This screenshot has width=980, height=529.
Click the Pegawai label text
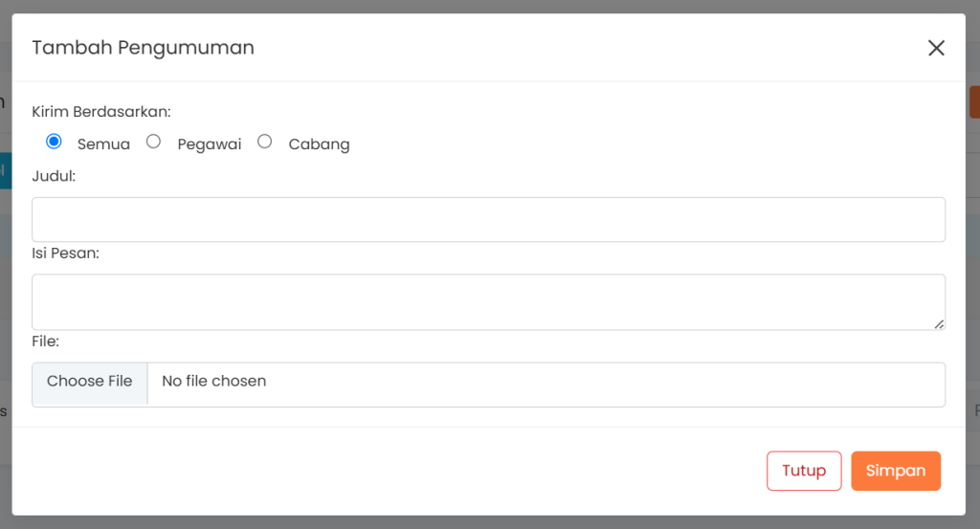coord(210,144)
